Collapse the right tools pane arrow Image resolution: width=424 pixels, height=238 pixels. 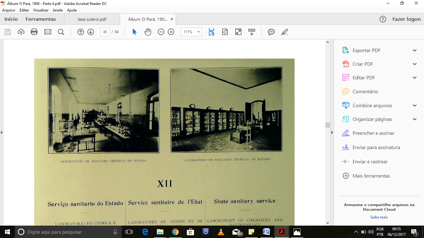pyautogui.click(x=332, y=133)
